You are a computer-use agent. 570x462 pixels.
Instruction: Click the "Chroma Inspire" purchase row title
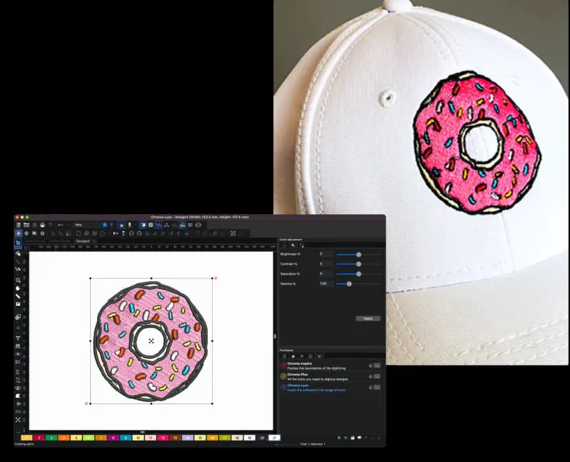click(299, 364)
